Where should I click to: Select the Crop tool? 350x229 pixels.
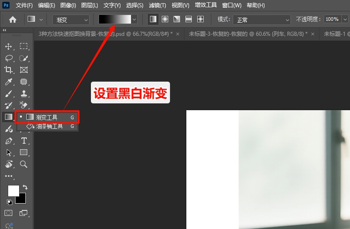click(x=9, y=70)
